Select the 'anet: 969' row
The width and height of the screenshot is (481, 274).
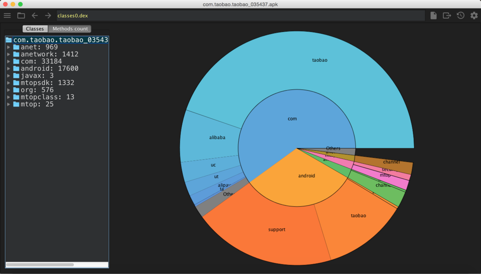(57, 47)
